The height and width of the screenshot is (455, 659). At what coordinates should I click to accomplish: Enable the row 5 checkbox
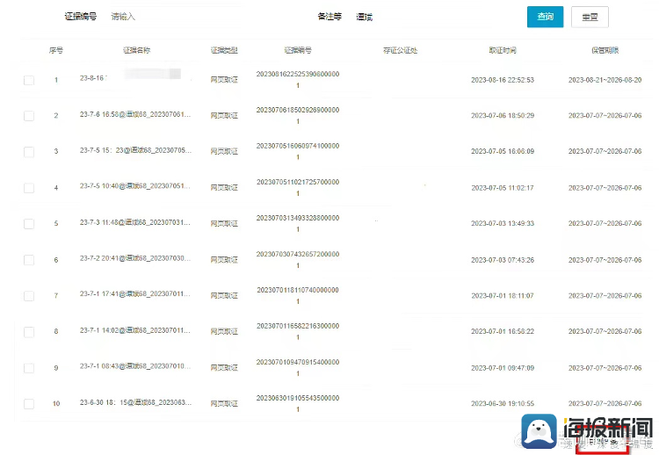tap(29, 223)
